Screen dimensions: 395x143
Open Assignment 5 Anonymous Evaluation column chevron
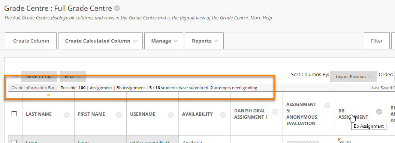point(327,105)
